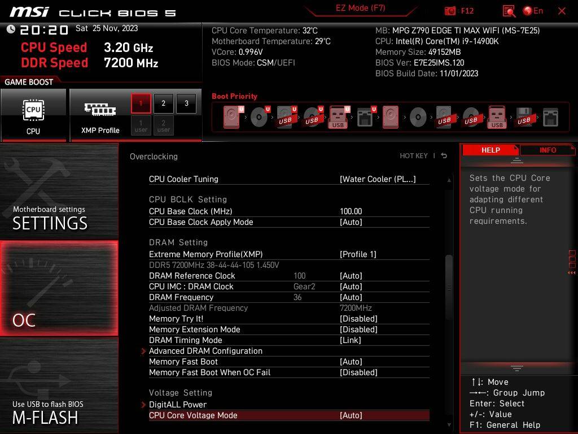Select the legacy hard drive boot icon

(391, 117)
